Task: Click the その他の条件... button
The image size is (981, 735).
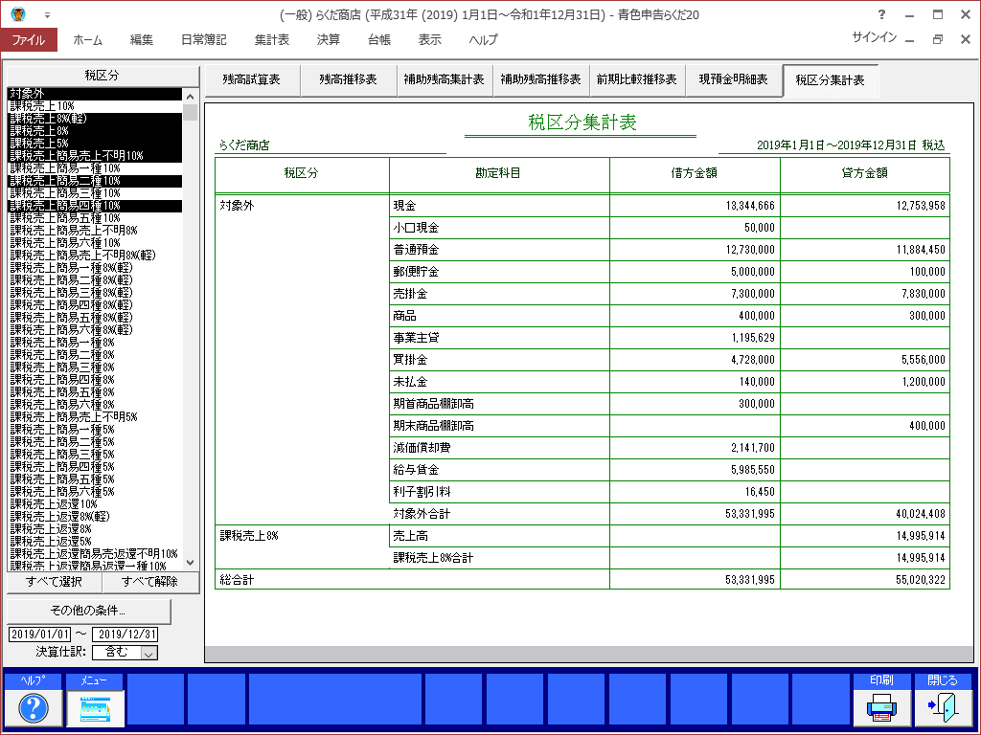Action: [89, 611]
